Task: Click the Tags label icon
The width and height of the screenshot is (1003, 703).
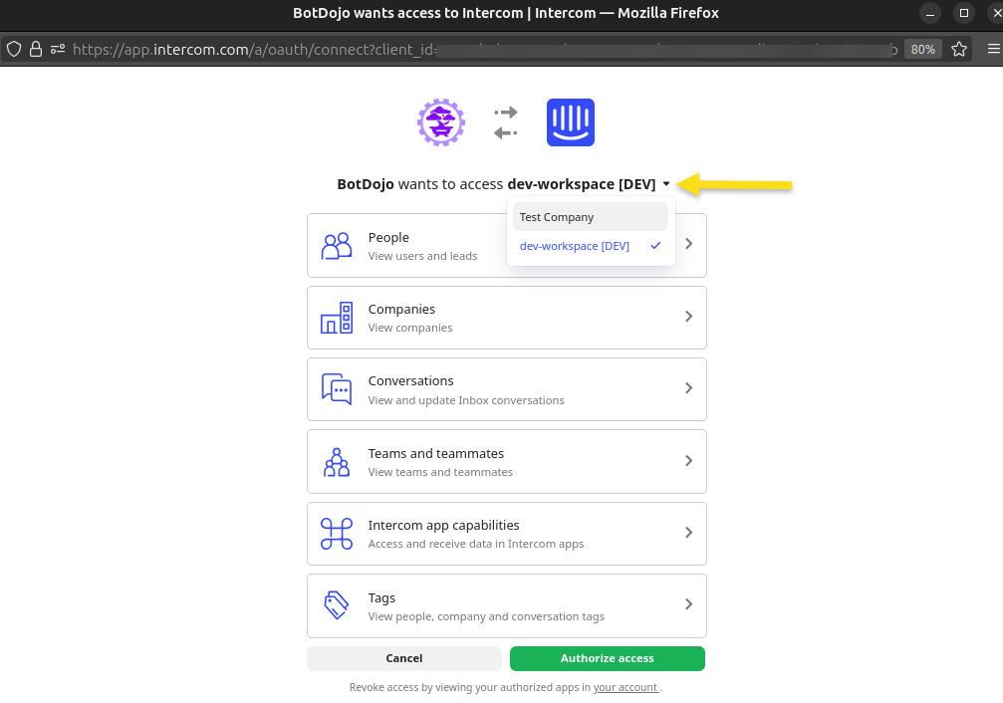Action: 337,605
